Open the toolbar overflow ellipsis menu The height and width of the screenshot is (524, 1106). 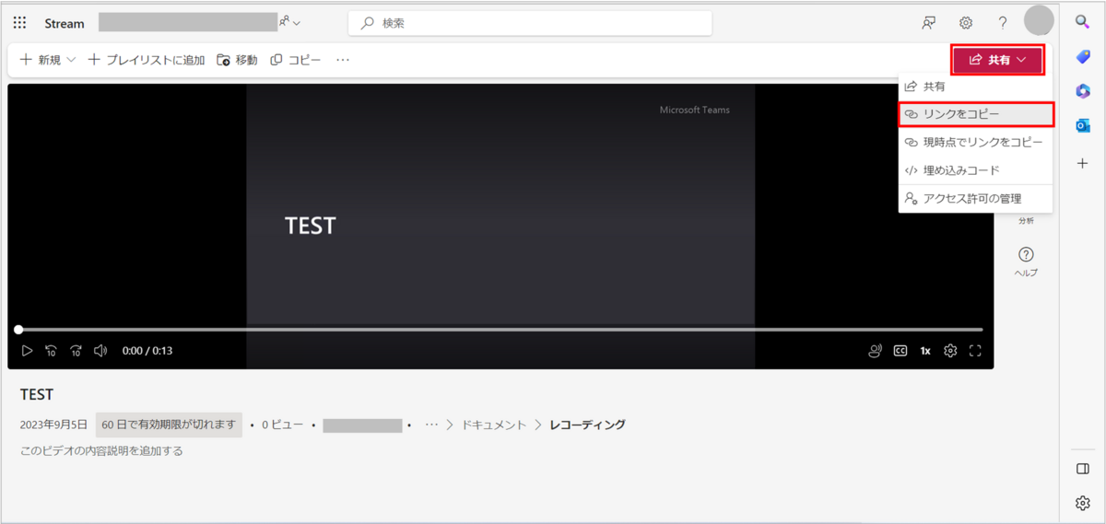pos(343,60)
